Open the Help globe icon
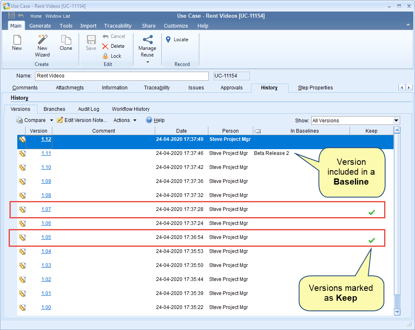This screenshot has width=415, height=330. pyautogui.click(x=149, y=120)
